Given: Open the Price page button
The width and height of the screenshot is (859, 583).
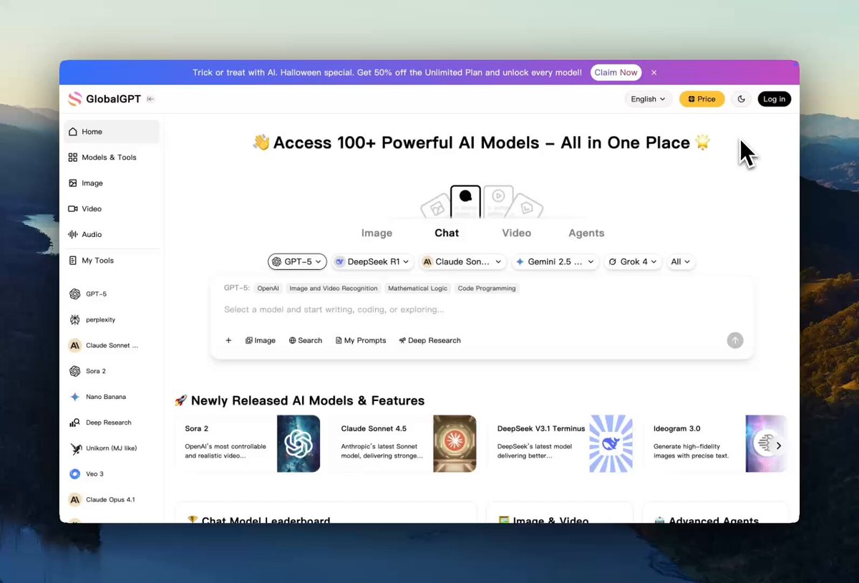Looking at the screenshot, I should (702, 99).
